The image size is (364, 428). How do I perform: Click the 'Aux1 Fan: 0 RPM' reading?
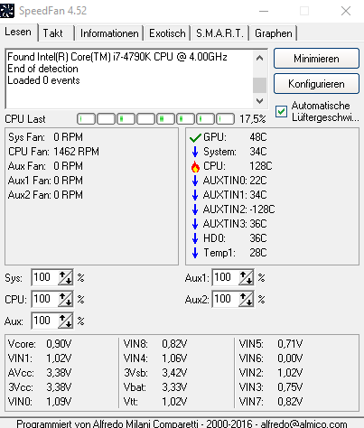click(x=45, y=181)
